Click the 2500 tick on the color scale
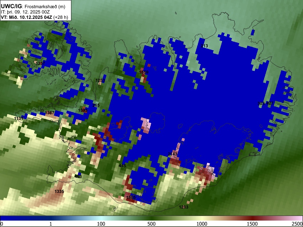Viewport: 303px width, 227px height. coord(297,224)
